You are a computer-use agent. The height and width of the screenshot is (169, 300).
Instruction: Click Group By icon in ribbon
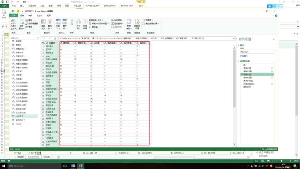pos(85,21)
